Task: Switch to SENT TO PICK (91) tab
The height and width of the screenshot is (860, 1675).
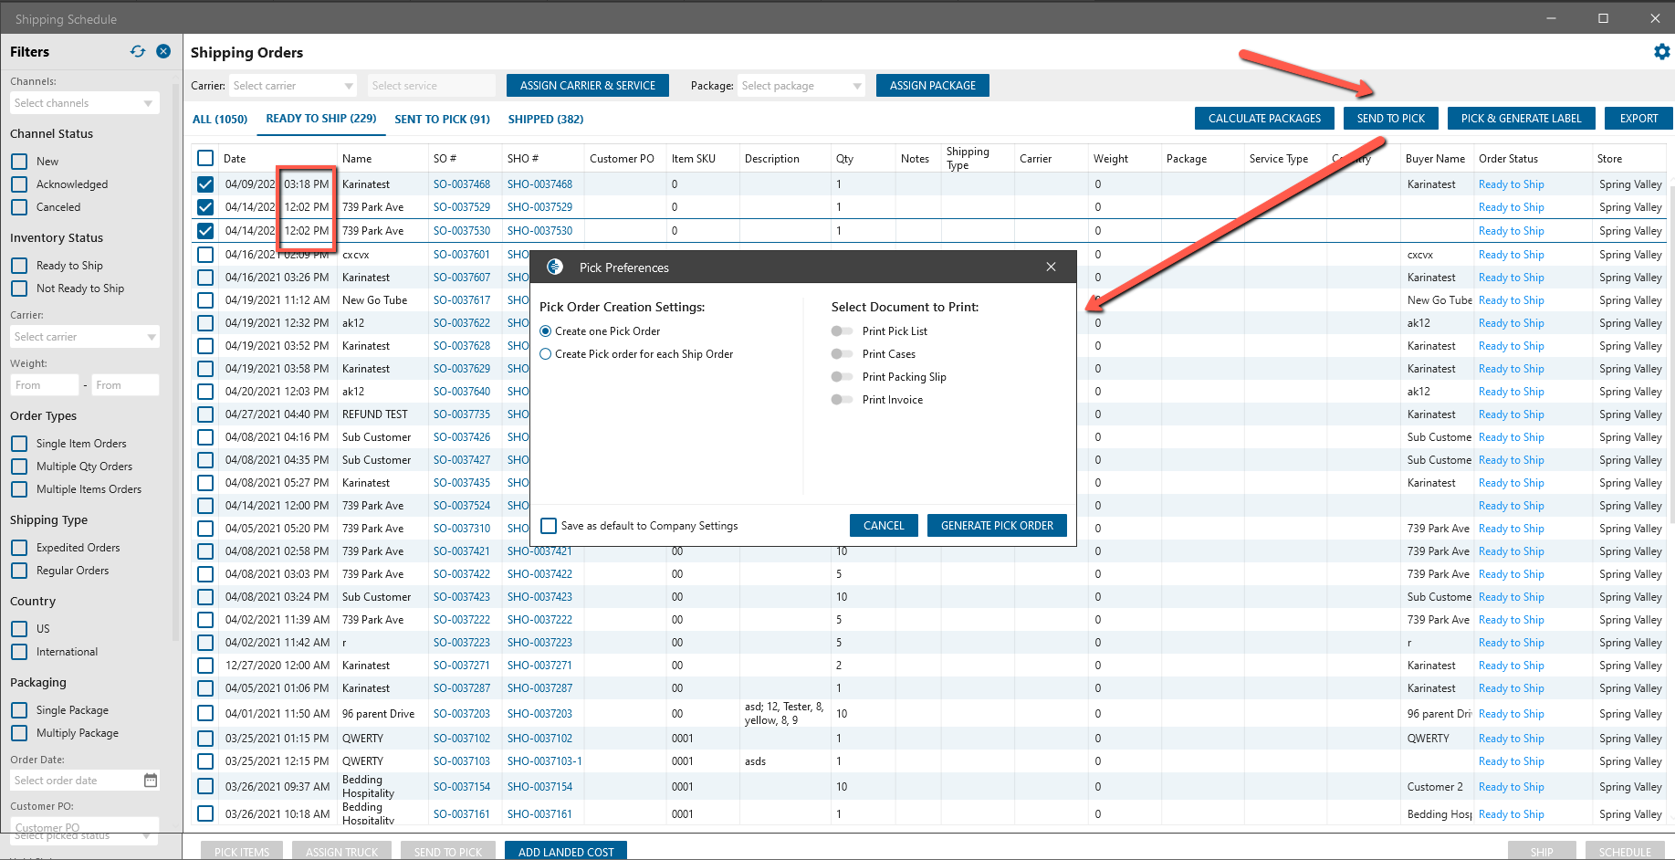Action: 442,120
